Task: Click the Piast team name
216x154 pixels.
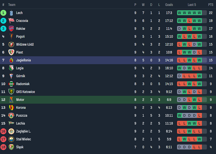Action: tap(20, 52)
